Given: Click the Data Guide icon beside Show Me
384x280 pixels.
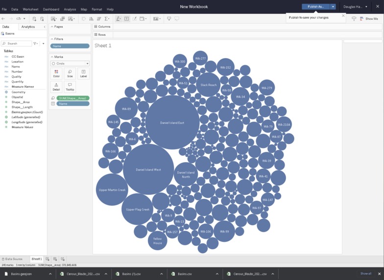Looking at the screenshot, I should click(x=354, y=19).
